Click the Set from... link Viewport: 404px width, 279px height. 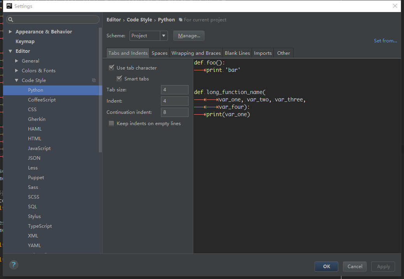(x=385, y=41)
